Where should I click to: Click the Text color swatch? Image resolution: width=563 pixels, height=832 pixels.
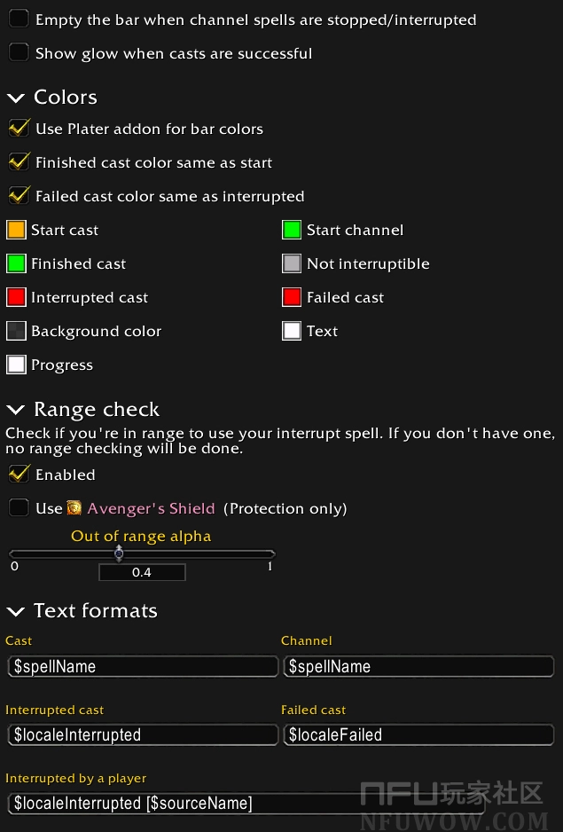(x=292, y=332)
